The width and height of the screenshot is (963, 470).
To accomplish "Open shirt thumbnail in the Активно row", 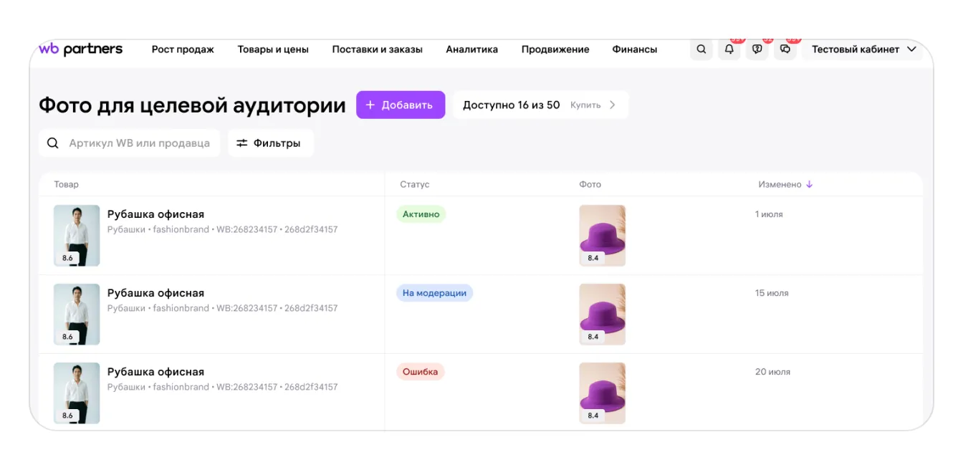I will pos(77,236).
